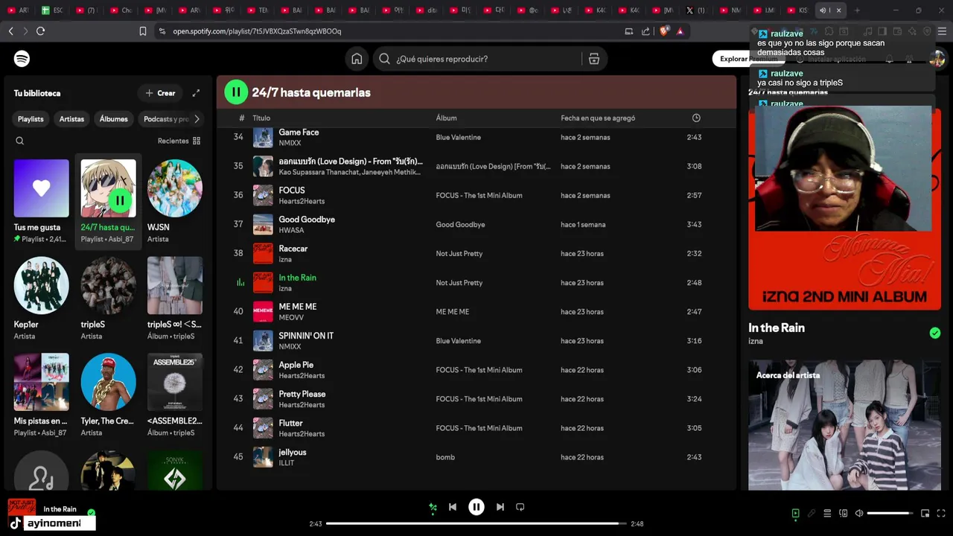
Task: Open the site settings icon beside the URL
Action: pyautogui.click(x=162, y=31)
